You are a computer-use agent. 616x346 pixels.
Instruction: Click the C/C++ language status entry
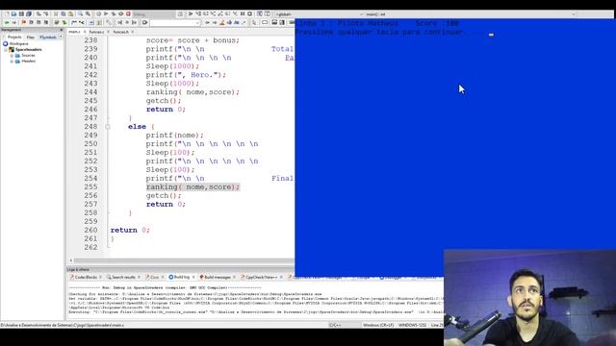tap(335, 325)
